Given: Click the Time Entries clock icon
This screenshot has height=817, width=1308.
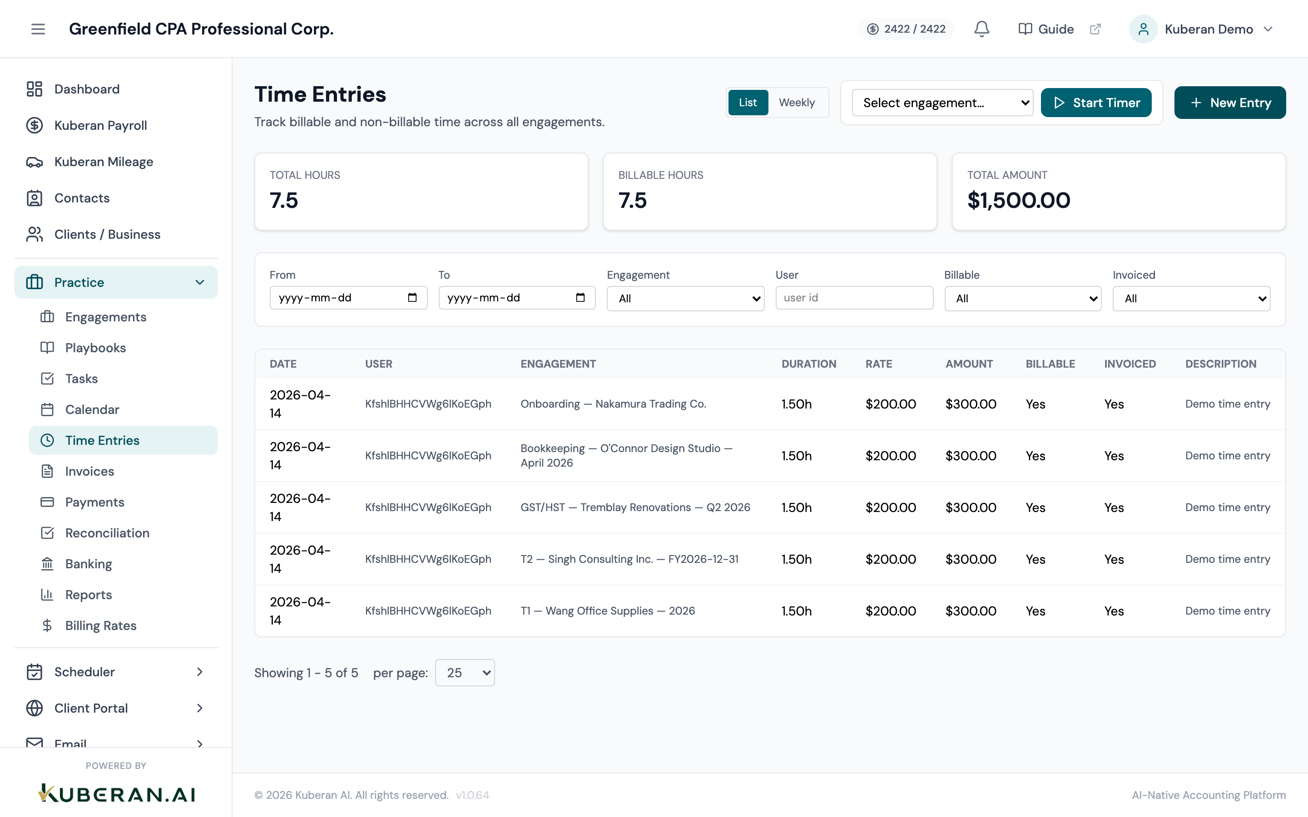Looking at the screenshot, I should [x=47, y=440].
